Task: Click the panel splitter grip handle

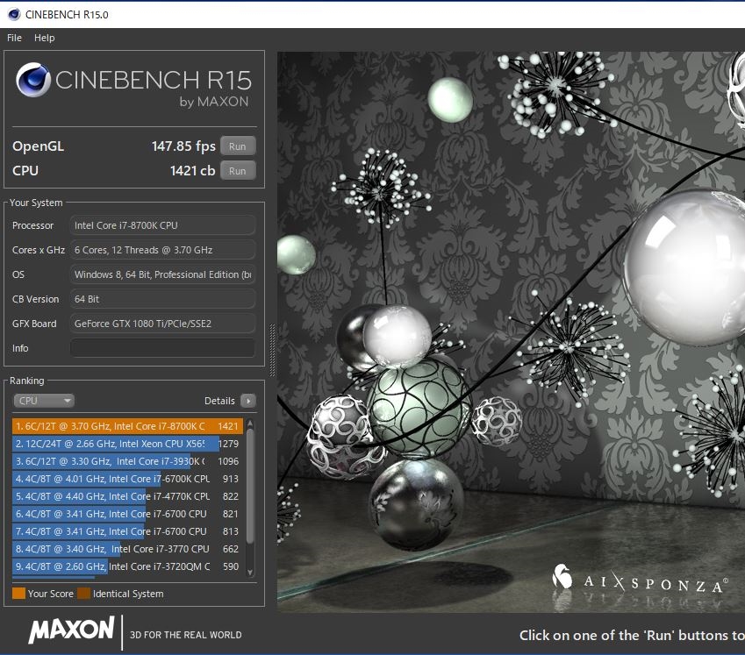Action: tap(272, 350)
